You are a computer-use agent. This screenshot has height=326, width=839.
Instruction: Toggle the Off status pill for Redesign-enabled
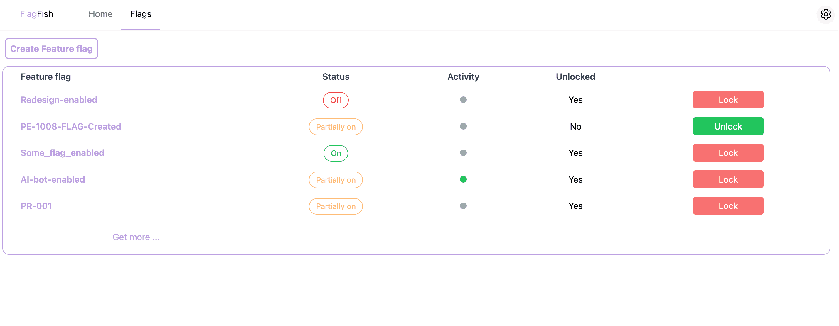click(336, 100)
